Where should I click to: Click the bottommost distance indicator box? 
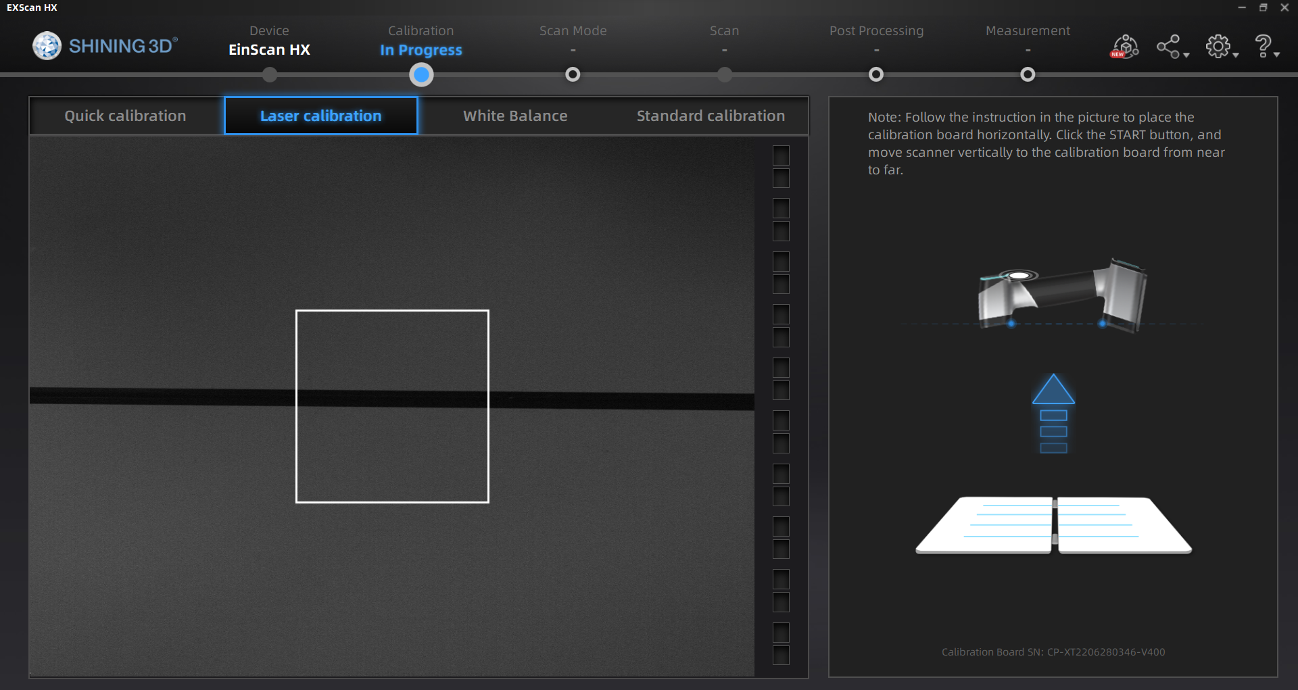(x=781, y=656)
